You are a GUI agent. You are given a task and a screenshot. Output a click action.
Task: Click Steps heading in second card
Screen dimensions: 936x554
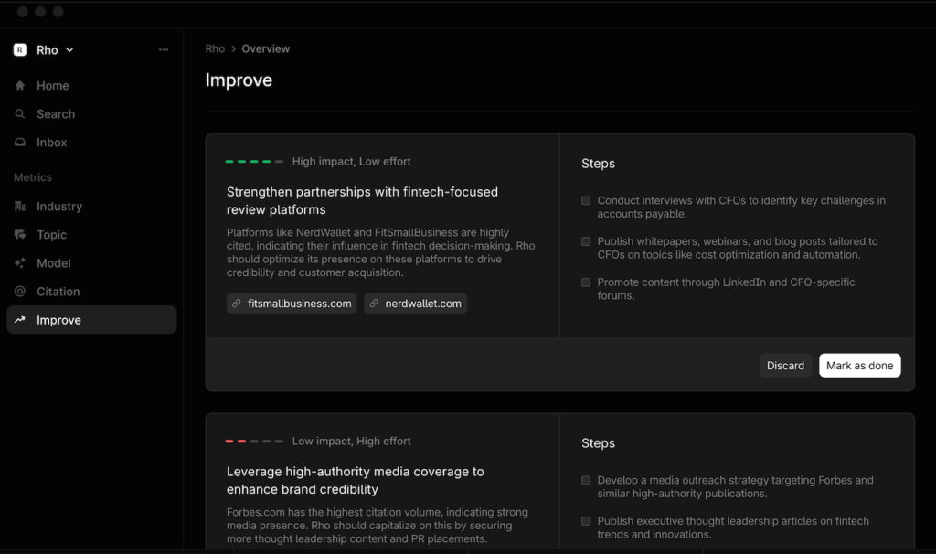598,443
